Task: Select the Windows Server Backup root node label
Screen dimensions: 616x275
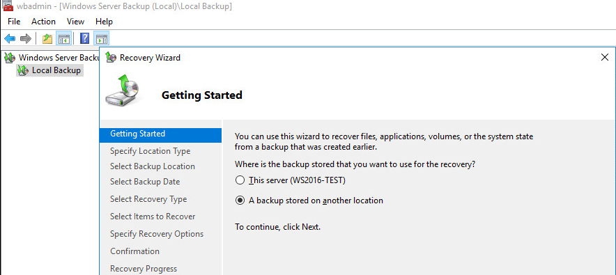Action: tap(59, 58)
